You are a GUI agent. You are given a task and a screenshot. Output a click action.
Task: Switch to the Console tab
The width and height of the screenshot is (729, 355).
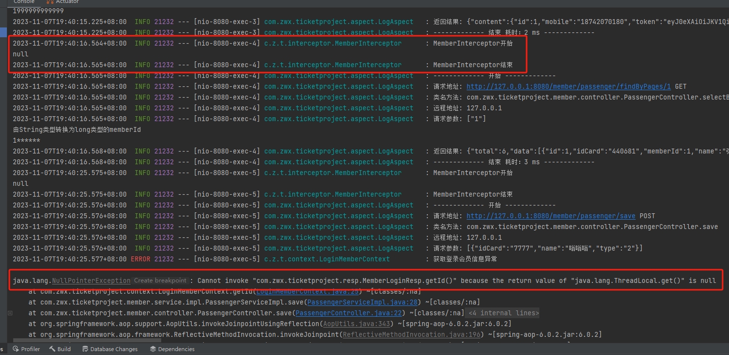point(24,2)
